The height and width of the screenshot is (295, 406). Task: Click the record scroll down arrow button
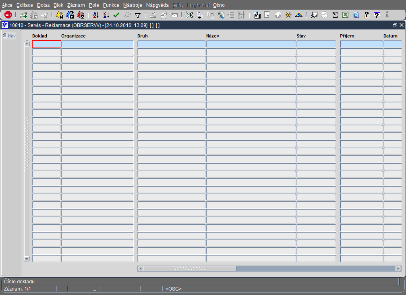tap(27, 259)
